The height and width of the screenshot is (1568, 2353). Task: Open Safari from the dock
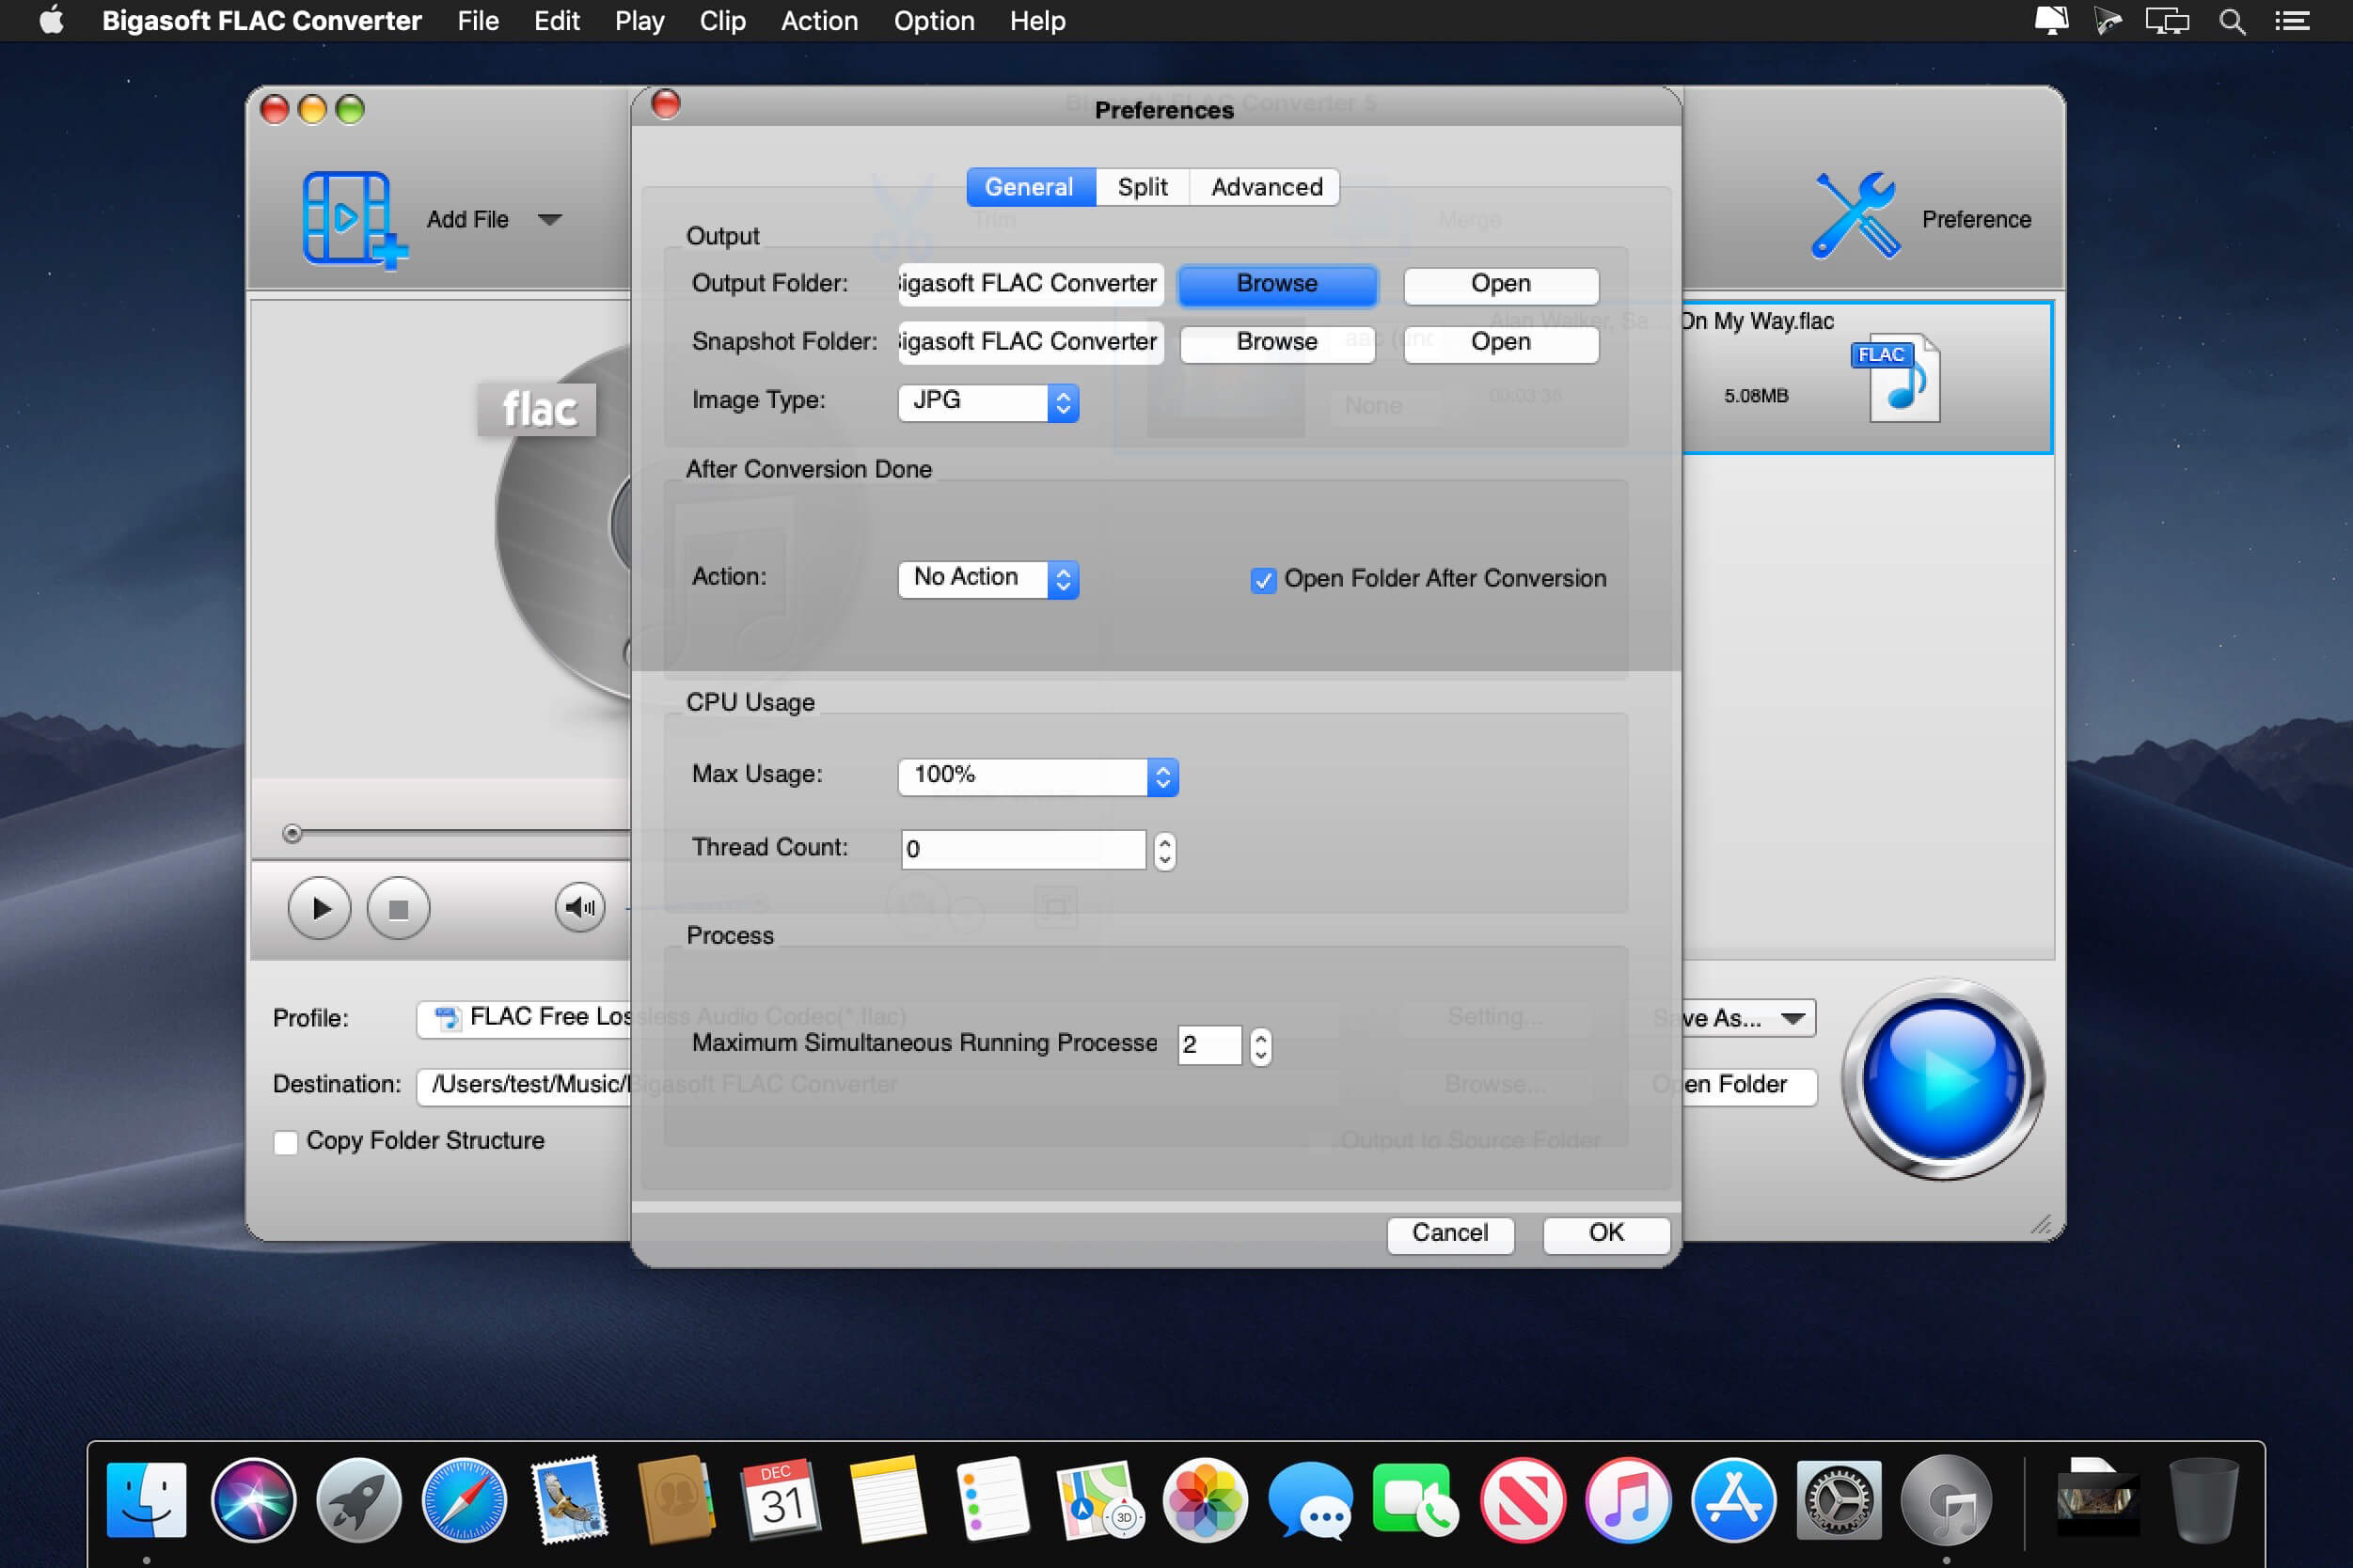[x=465, y=1499]
